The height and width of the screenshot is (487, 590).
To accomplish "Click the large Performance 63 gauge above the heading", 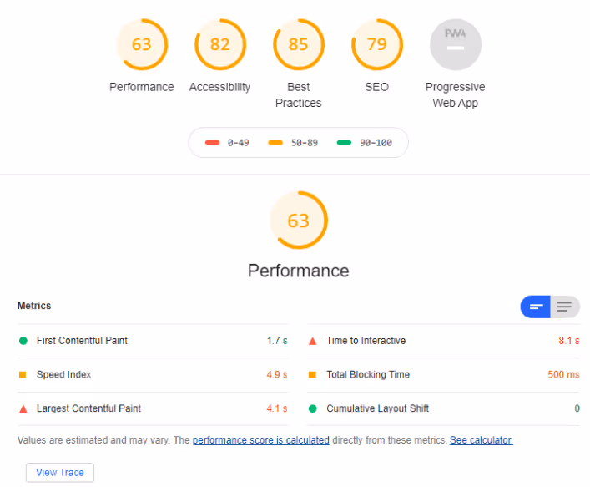I will tap(299, 221).
